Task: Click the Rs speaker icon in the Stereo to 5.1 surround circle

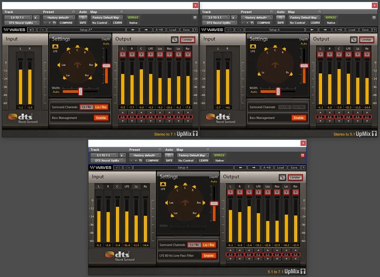Action: coord(291,74)
